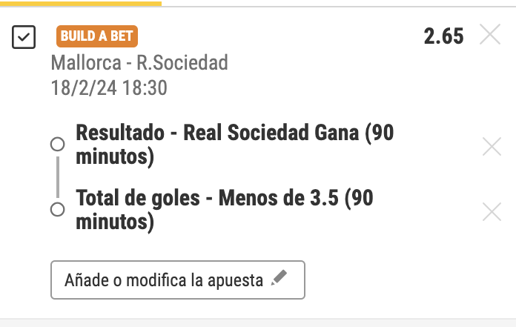Uncheck the Build a Bet selection checkbox

click(24, 37)
